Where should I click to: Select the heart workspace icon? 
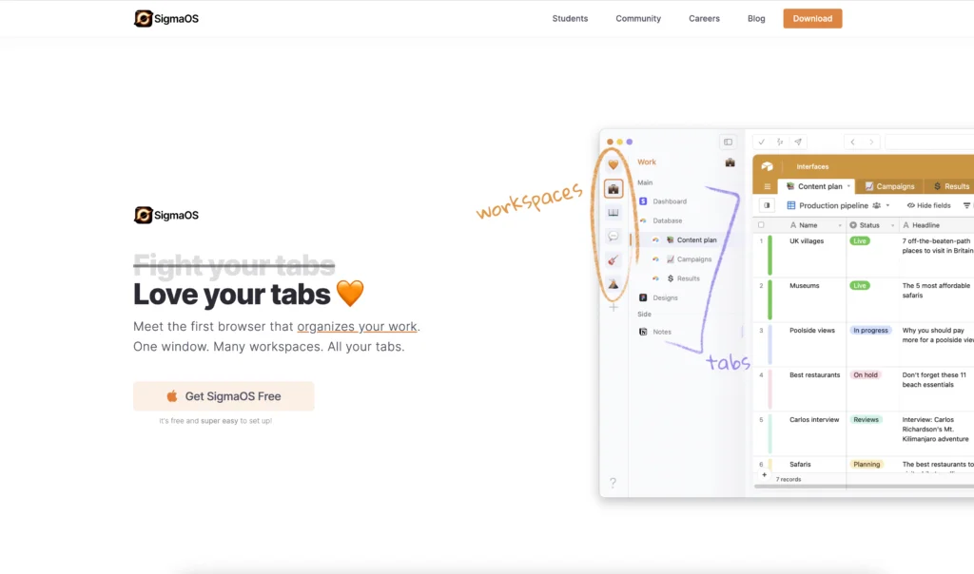coord(614,164)
